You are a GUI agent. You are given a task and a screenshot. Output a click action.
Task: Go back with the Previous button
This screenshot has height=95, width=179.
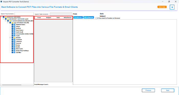click(x=148, y=90)
